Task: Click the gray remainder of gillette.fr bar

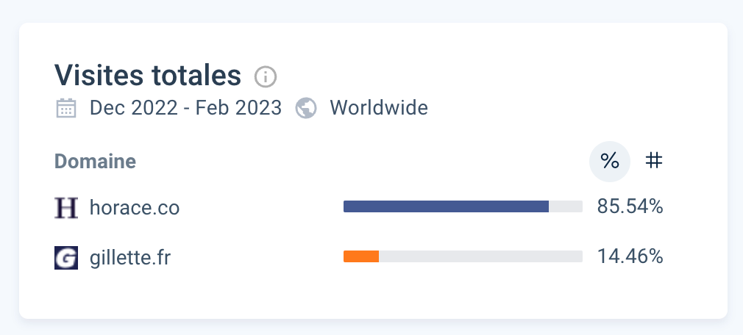Action: [481, 256]
